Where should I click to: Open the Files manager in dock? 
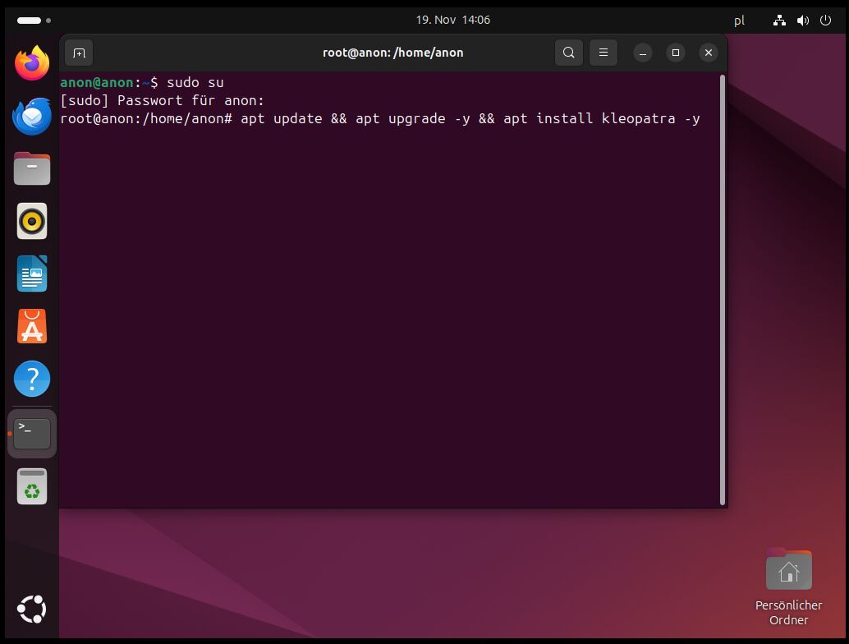click(x=32, y=169)
